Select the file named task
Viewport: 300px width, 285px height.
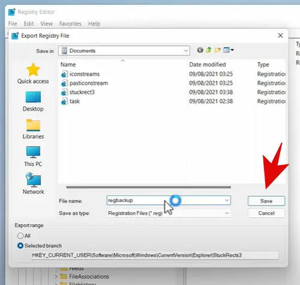(75, 102)
